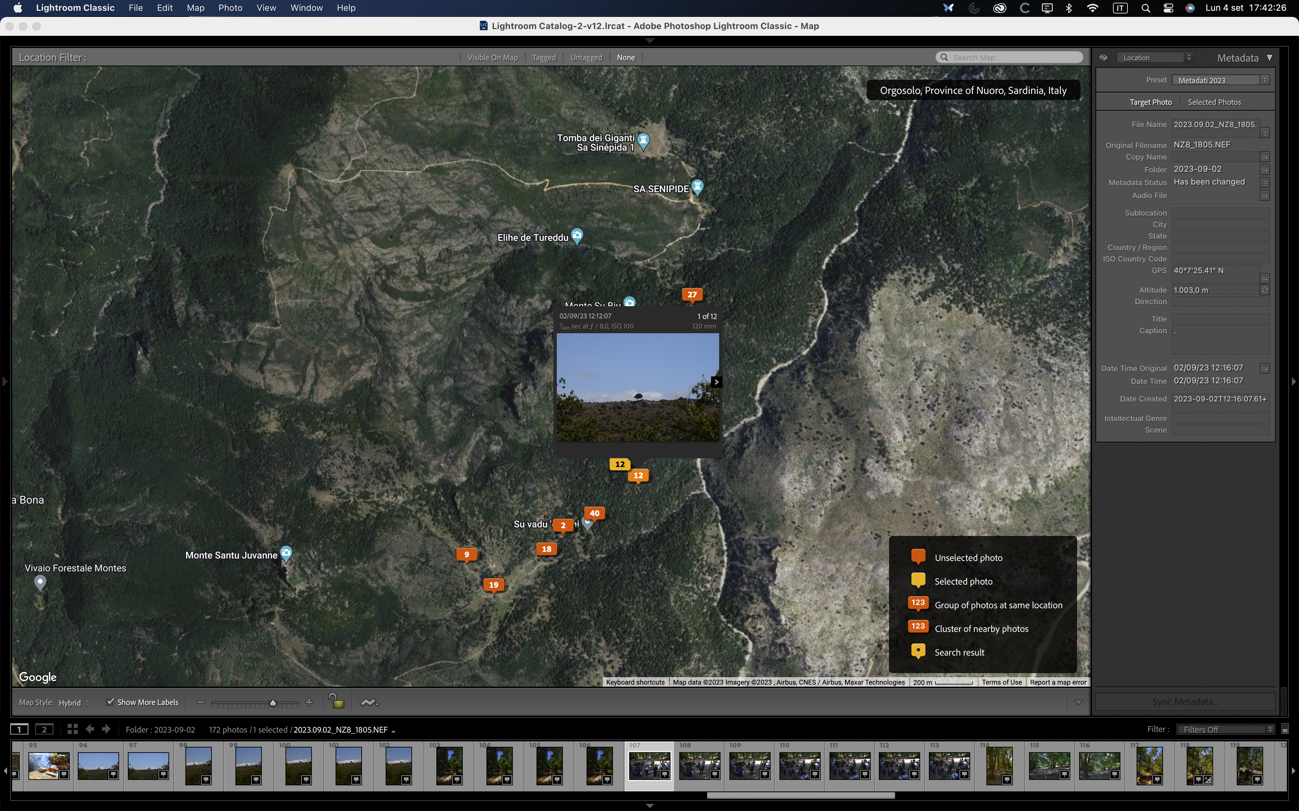
Task: Click the filmstrip horizontal scrollbar
Action: tap(800, 795)
